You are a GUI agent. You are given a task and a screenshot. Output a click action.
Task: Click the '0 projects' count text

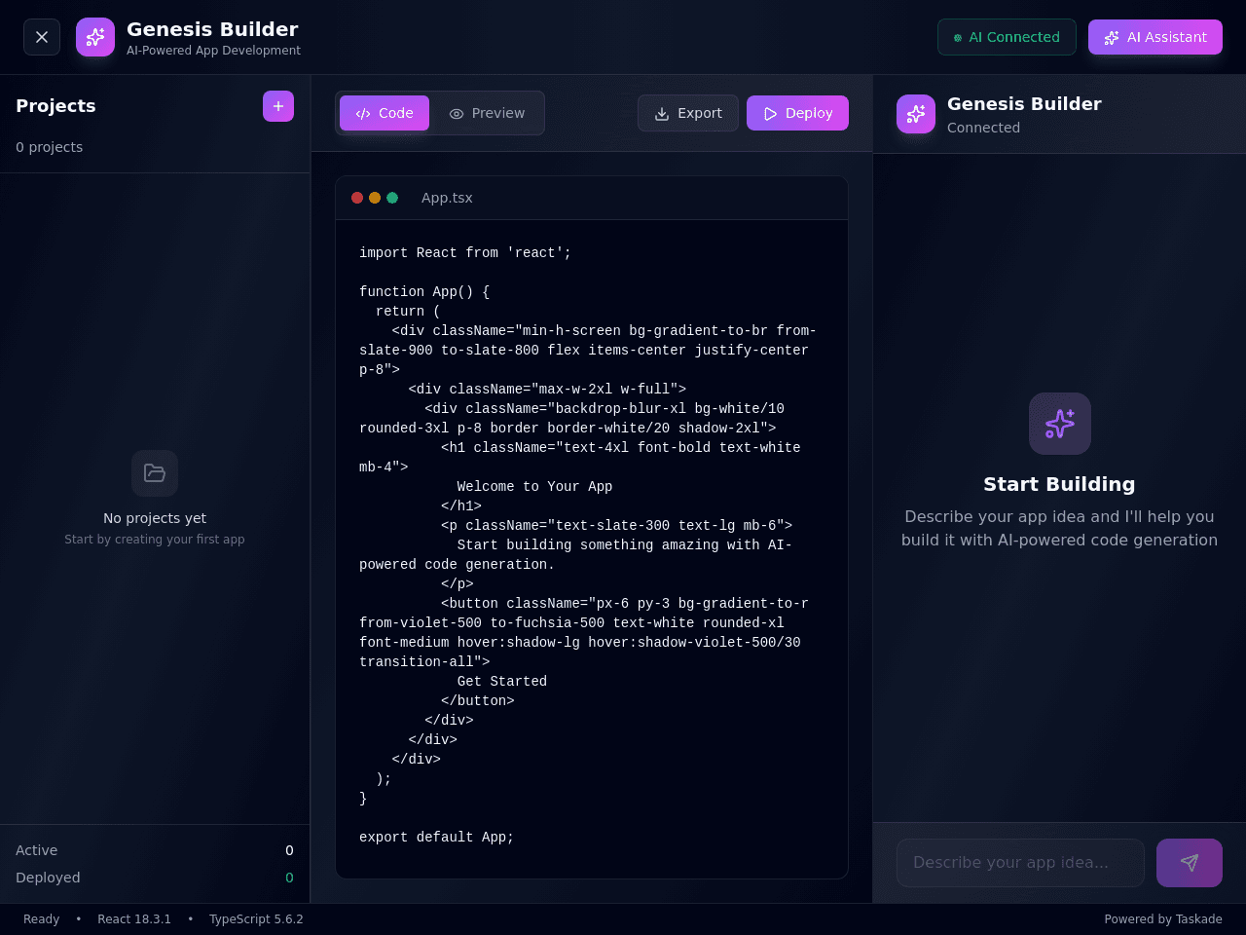(x=49, y=147)
